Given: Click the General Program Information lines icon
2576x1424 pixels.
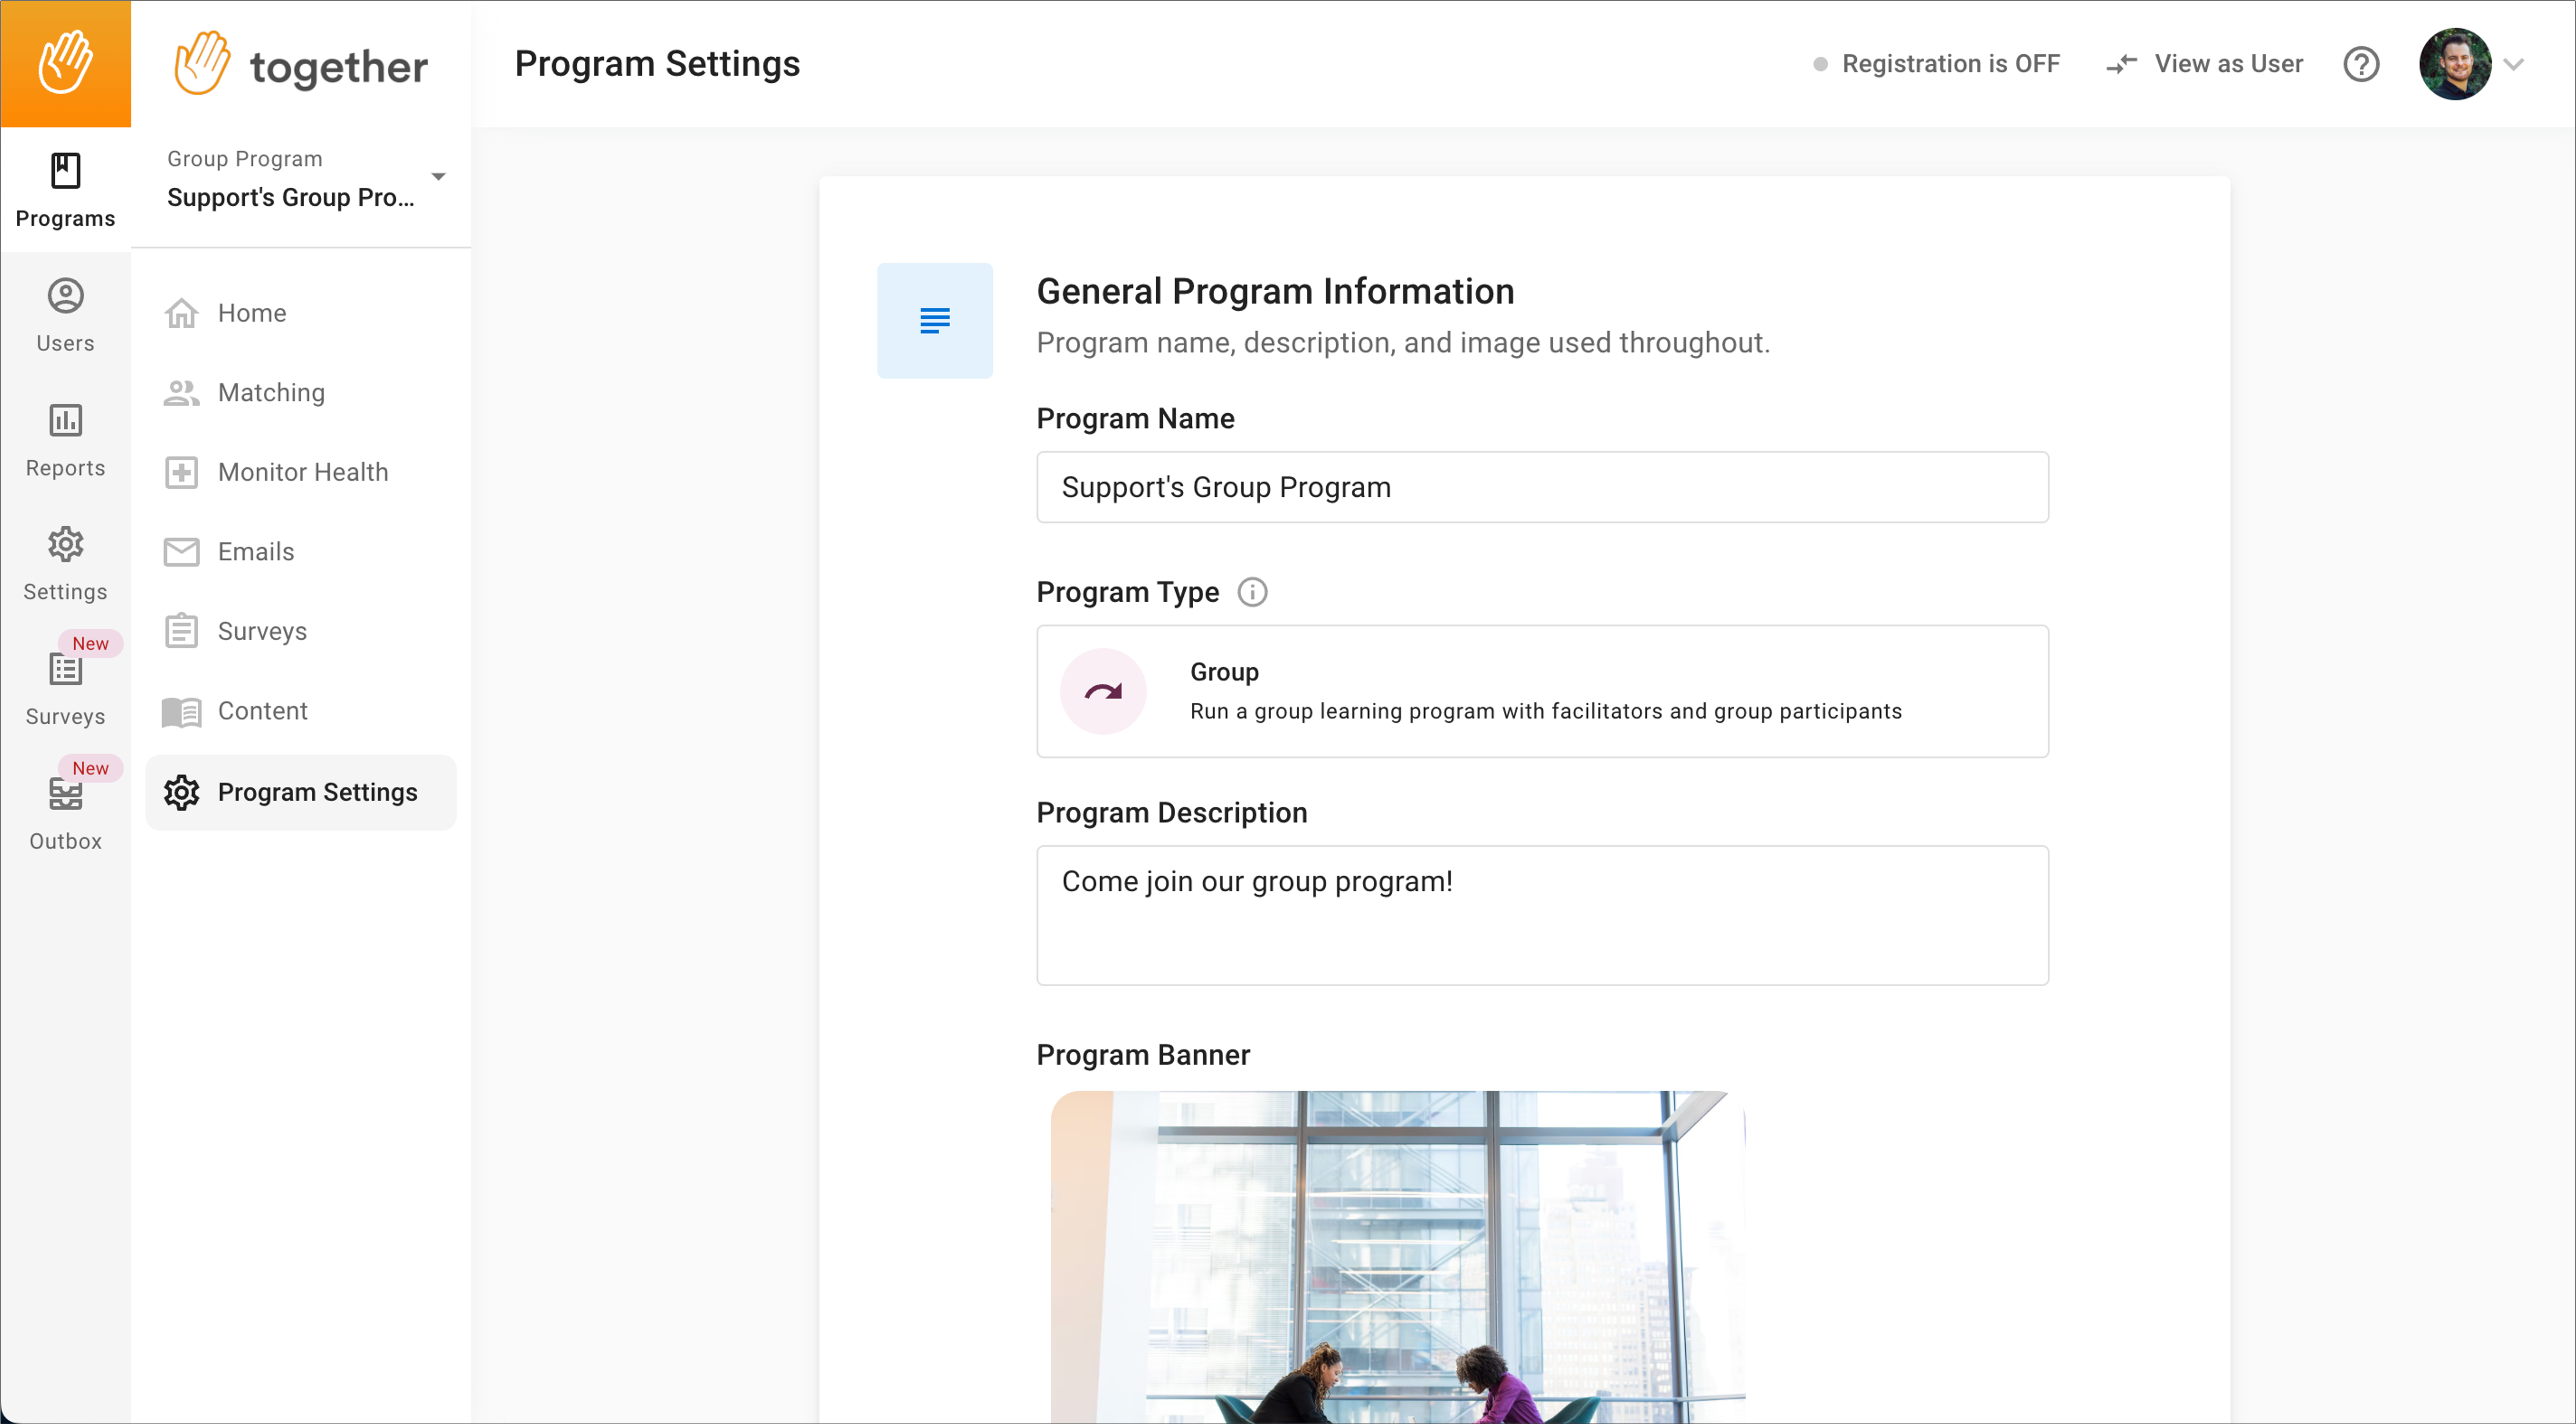Looking at the screenshot, I should (935, 321).
